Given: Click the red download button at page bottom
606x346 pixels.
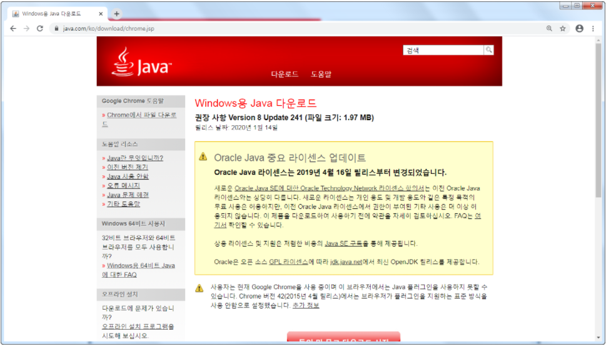Looking at the screenshot, I should click(x=343, y=337).
